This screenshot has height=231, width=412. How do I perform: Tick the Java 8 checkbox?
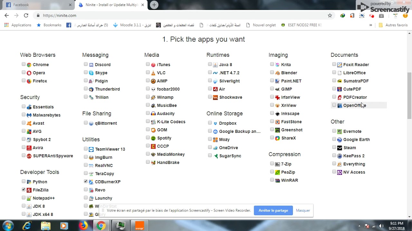[210, 64]
